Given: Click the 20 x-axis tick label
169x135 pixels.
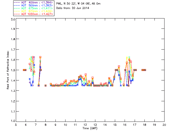Looking at the screenshot, I should pyautogui.click(x=164, y=125).
